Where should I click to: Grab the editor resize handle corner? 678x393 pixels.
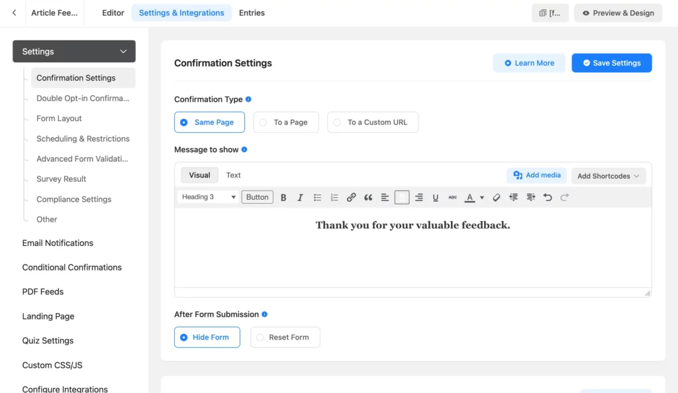point(648,293)
